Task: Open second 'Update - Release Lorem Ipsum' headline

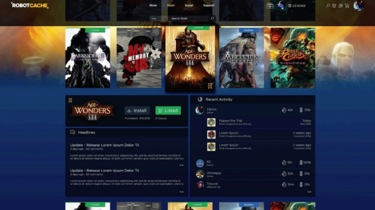Action: tap(105, 170)
